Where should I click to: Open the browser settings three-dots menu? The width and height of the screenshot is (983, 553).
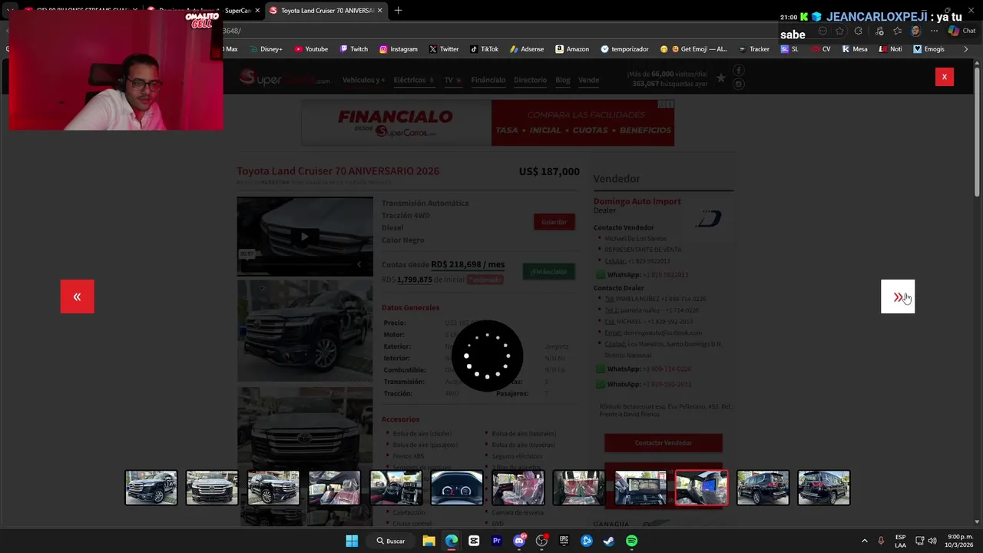pyautogui.click(x=934, y=31)
